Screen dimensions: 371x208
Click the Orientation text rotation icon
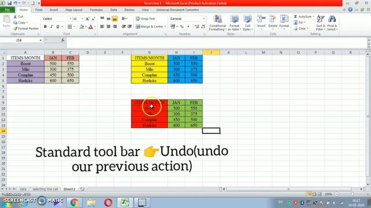(123, 18)
